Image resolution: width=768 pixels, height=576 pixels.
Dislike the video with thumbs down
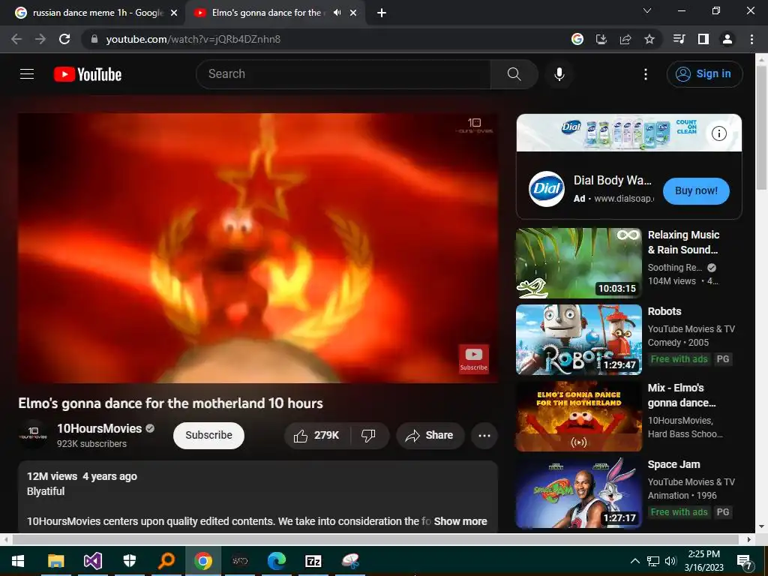(368, 436)
